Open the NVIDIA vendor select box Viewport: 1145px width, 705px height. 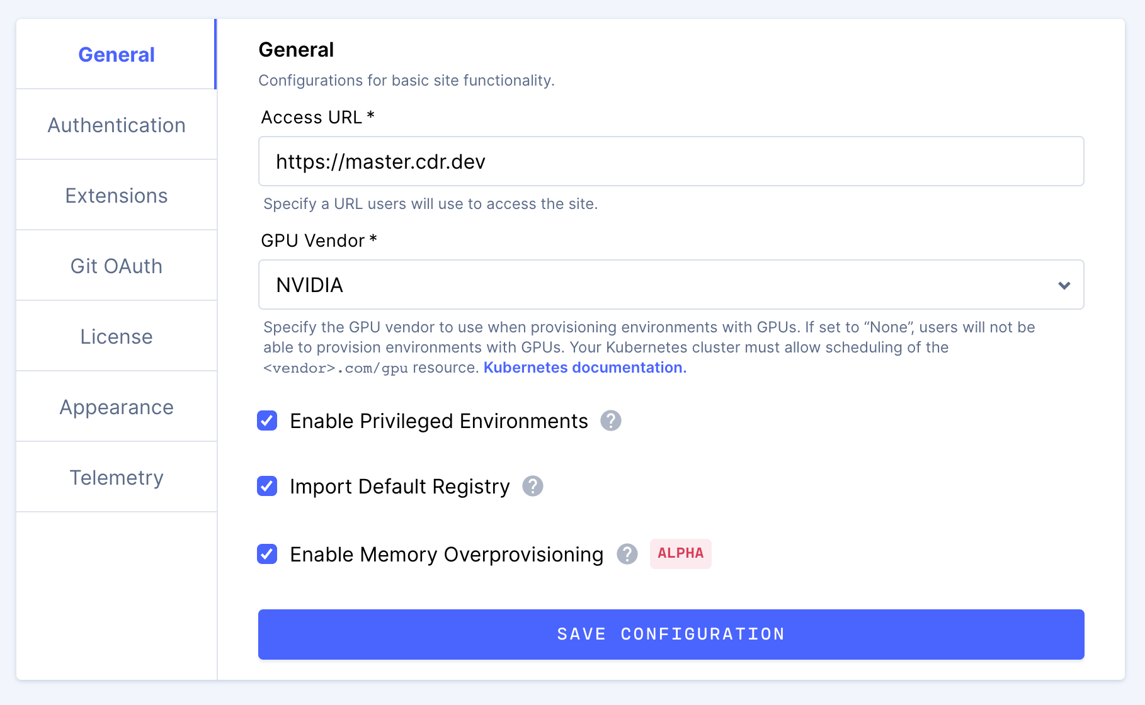(x=671, y=285)
